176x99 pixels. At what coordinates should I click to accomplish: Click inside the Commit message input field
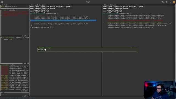click(87, 50)
